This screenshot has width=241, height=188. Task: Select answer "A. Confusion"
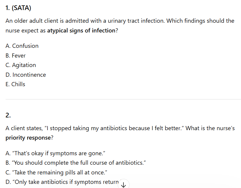tap(22, 46)
